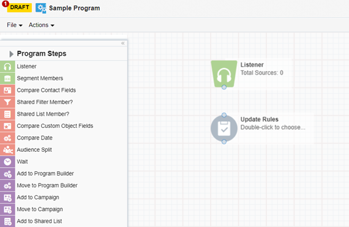This screenshot has height=227, width=349.
Task: Click the DRAFT status badge
Action: tap(20, 7)
